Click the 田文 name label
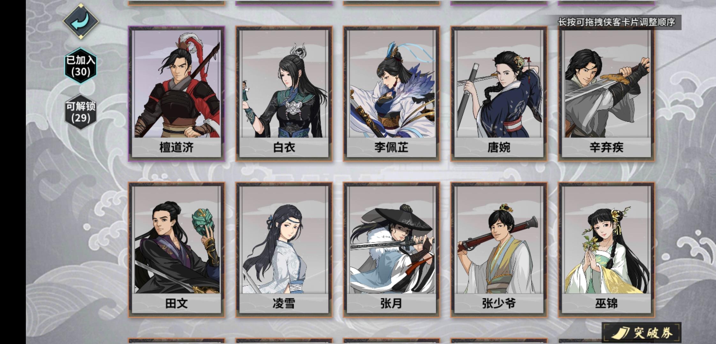The width and height of the screenshot is (716, 344). tap(176, 304)
